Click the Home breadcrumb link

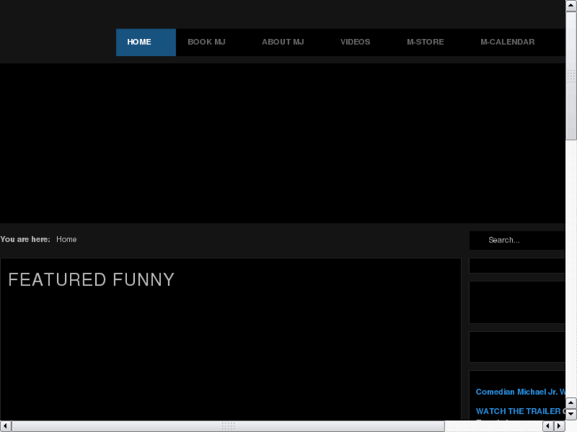point(67,239)
